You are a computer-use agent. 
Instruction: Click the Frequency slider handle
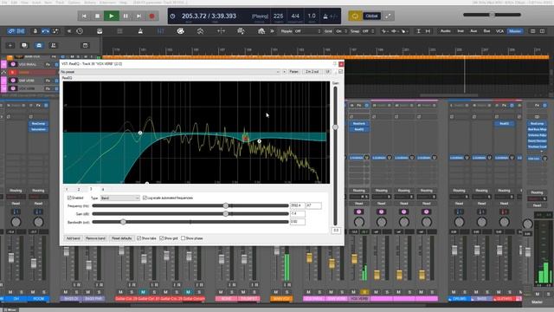225,205
